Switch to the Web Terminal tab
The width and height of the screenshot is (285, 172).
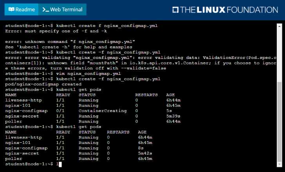pyautogui.click(x=62, y=9)
